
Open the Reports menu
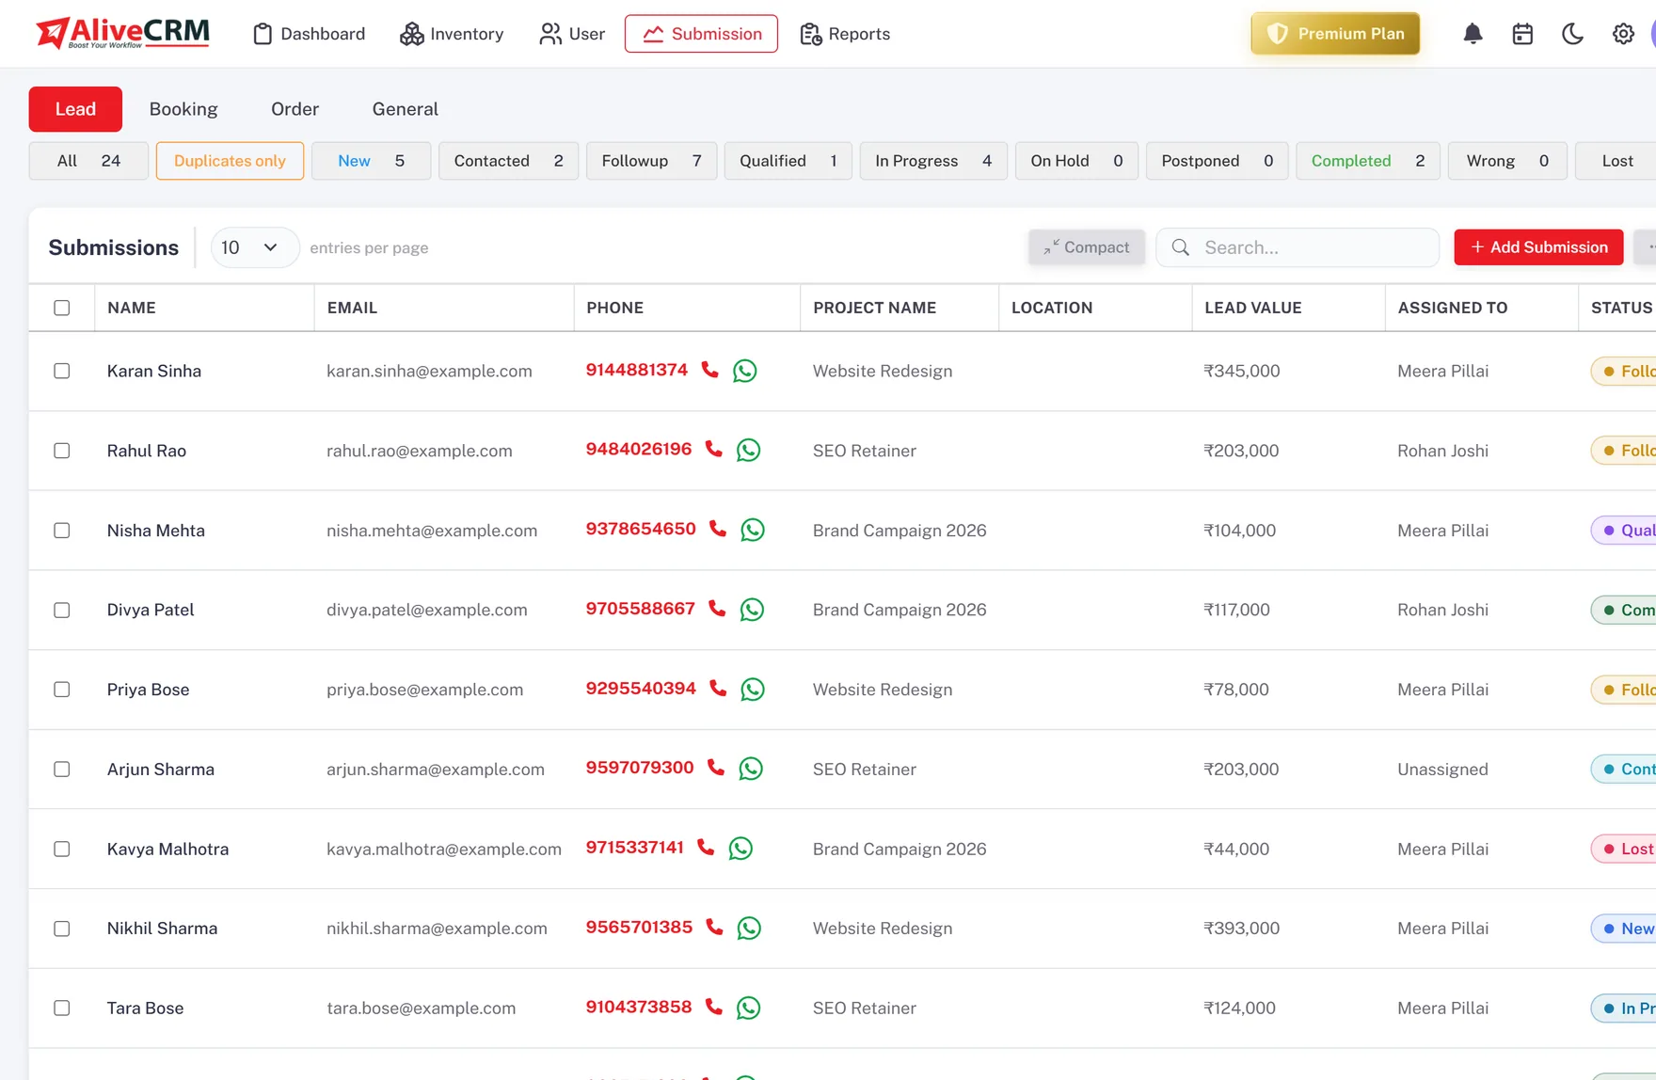click(x=845, y=34)
